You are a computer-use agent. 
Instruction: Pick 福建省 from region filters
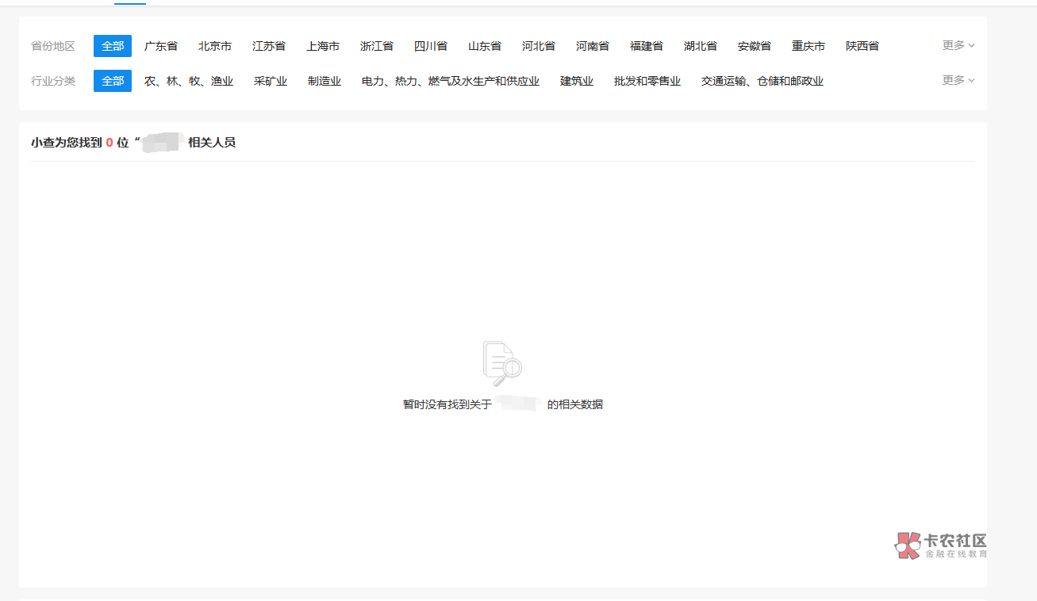point(647,46)
